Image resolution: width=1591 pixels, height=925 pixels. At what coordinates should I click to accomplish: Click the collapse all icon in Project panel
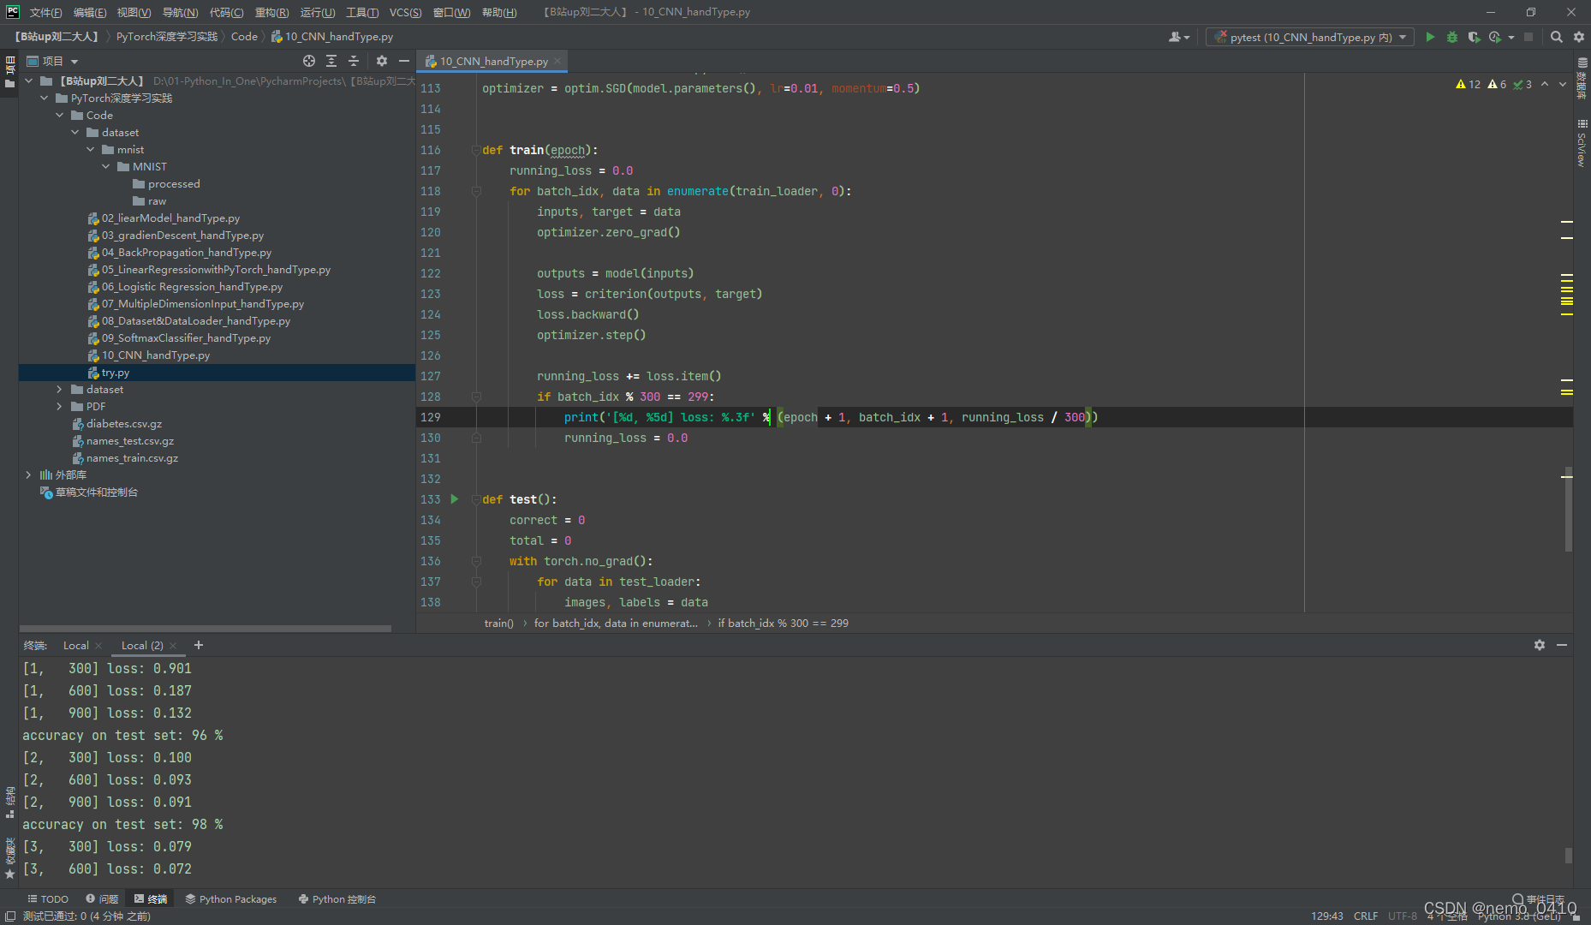point(354,61)
